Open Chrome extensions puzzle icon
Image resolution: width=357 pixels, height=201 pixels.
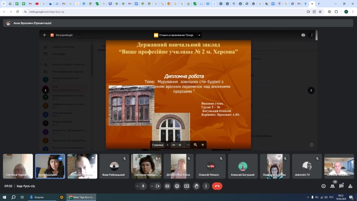[x=336, y=12]
